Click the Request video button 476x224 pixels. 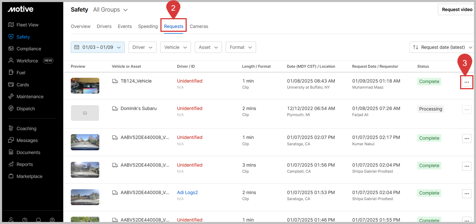[x=457, y=10]
